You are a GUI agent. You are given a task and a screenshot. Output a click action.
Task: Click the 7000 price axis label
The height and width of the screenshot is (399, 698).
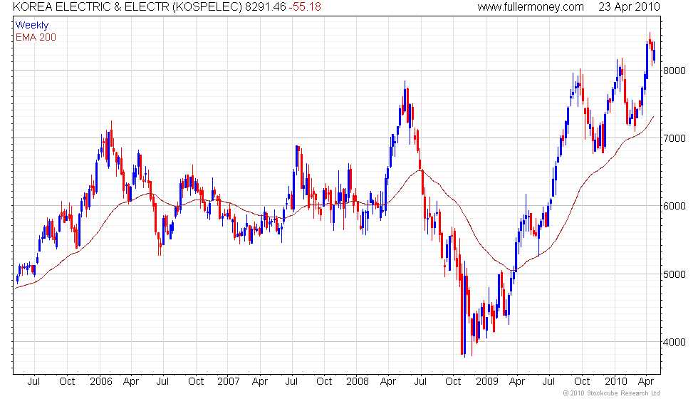click(x=674, y=138)
